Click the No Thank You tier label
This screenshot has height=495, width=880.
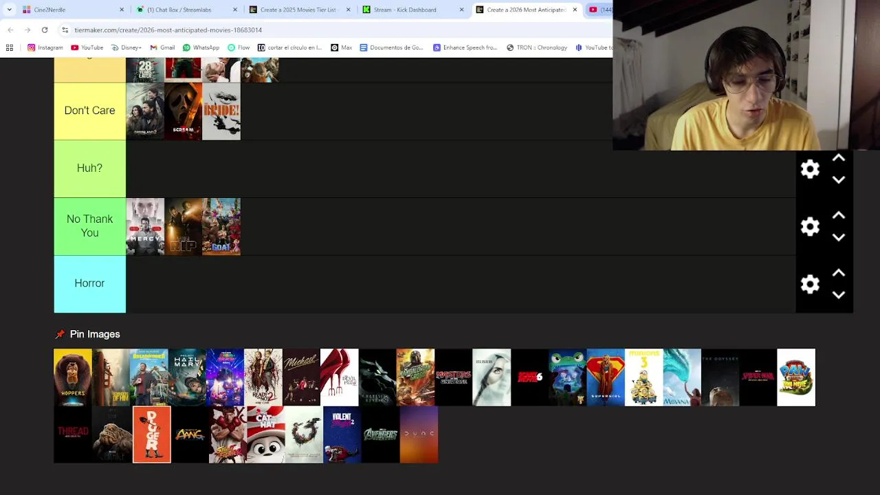tap(89, 226)
